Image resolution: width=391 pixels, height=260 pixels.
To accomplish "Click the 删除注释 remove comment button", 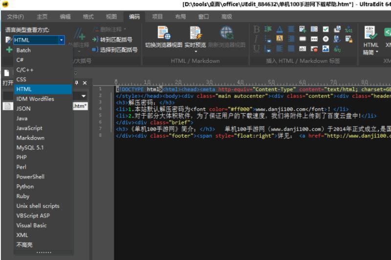I will [110, 29].
